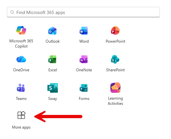
Task: Open the Sway app icon
Action: click(53, 88)
